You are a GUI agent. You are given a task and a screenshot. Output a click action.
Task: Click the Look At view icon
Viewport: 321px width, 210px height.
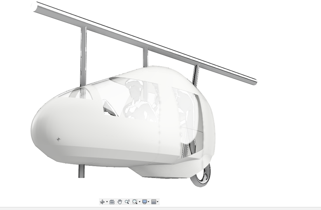click(x=112, y=202)
